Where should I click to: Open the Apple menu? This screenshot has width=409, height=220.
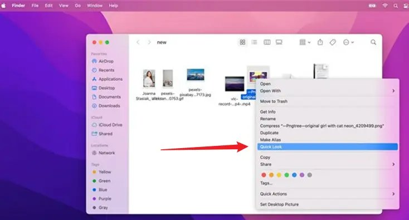coord(3,6)
